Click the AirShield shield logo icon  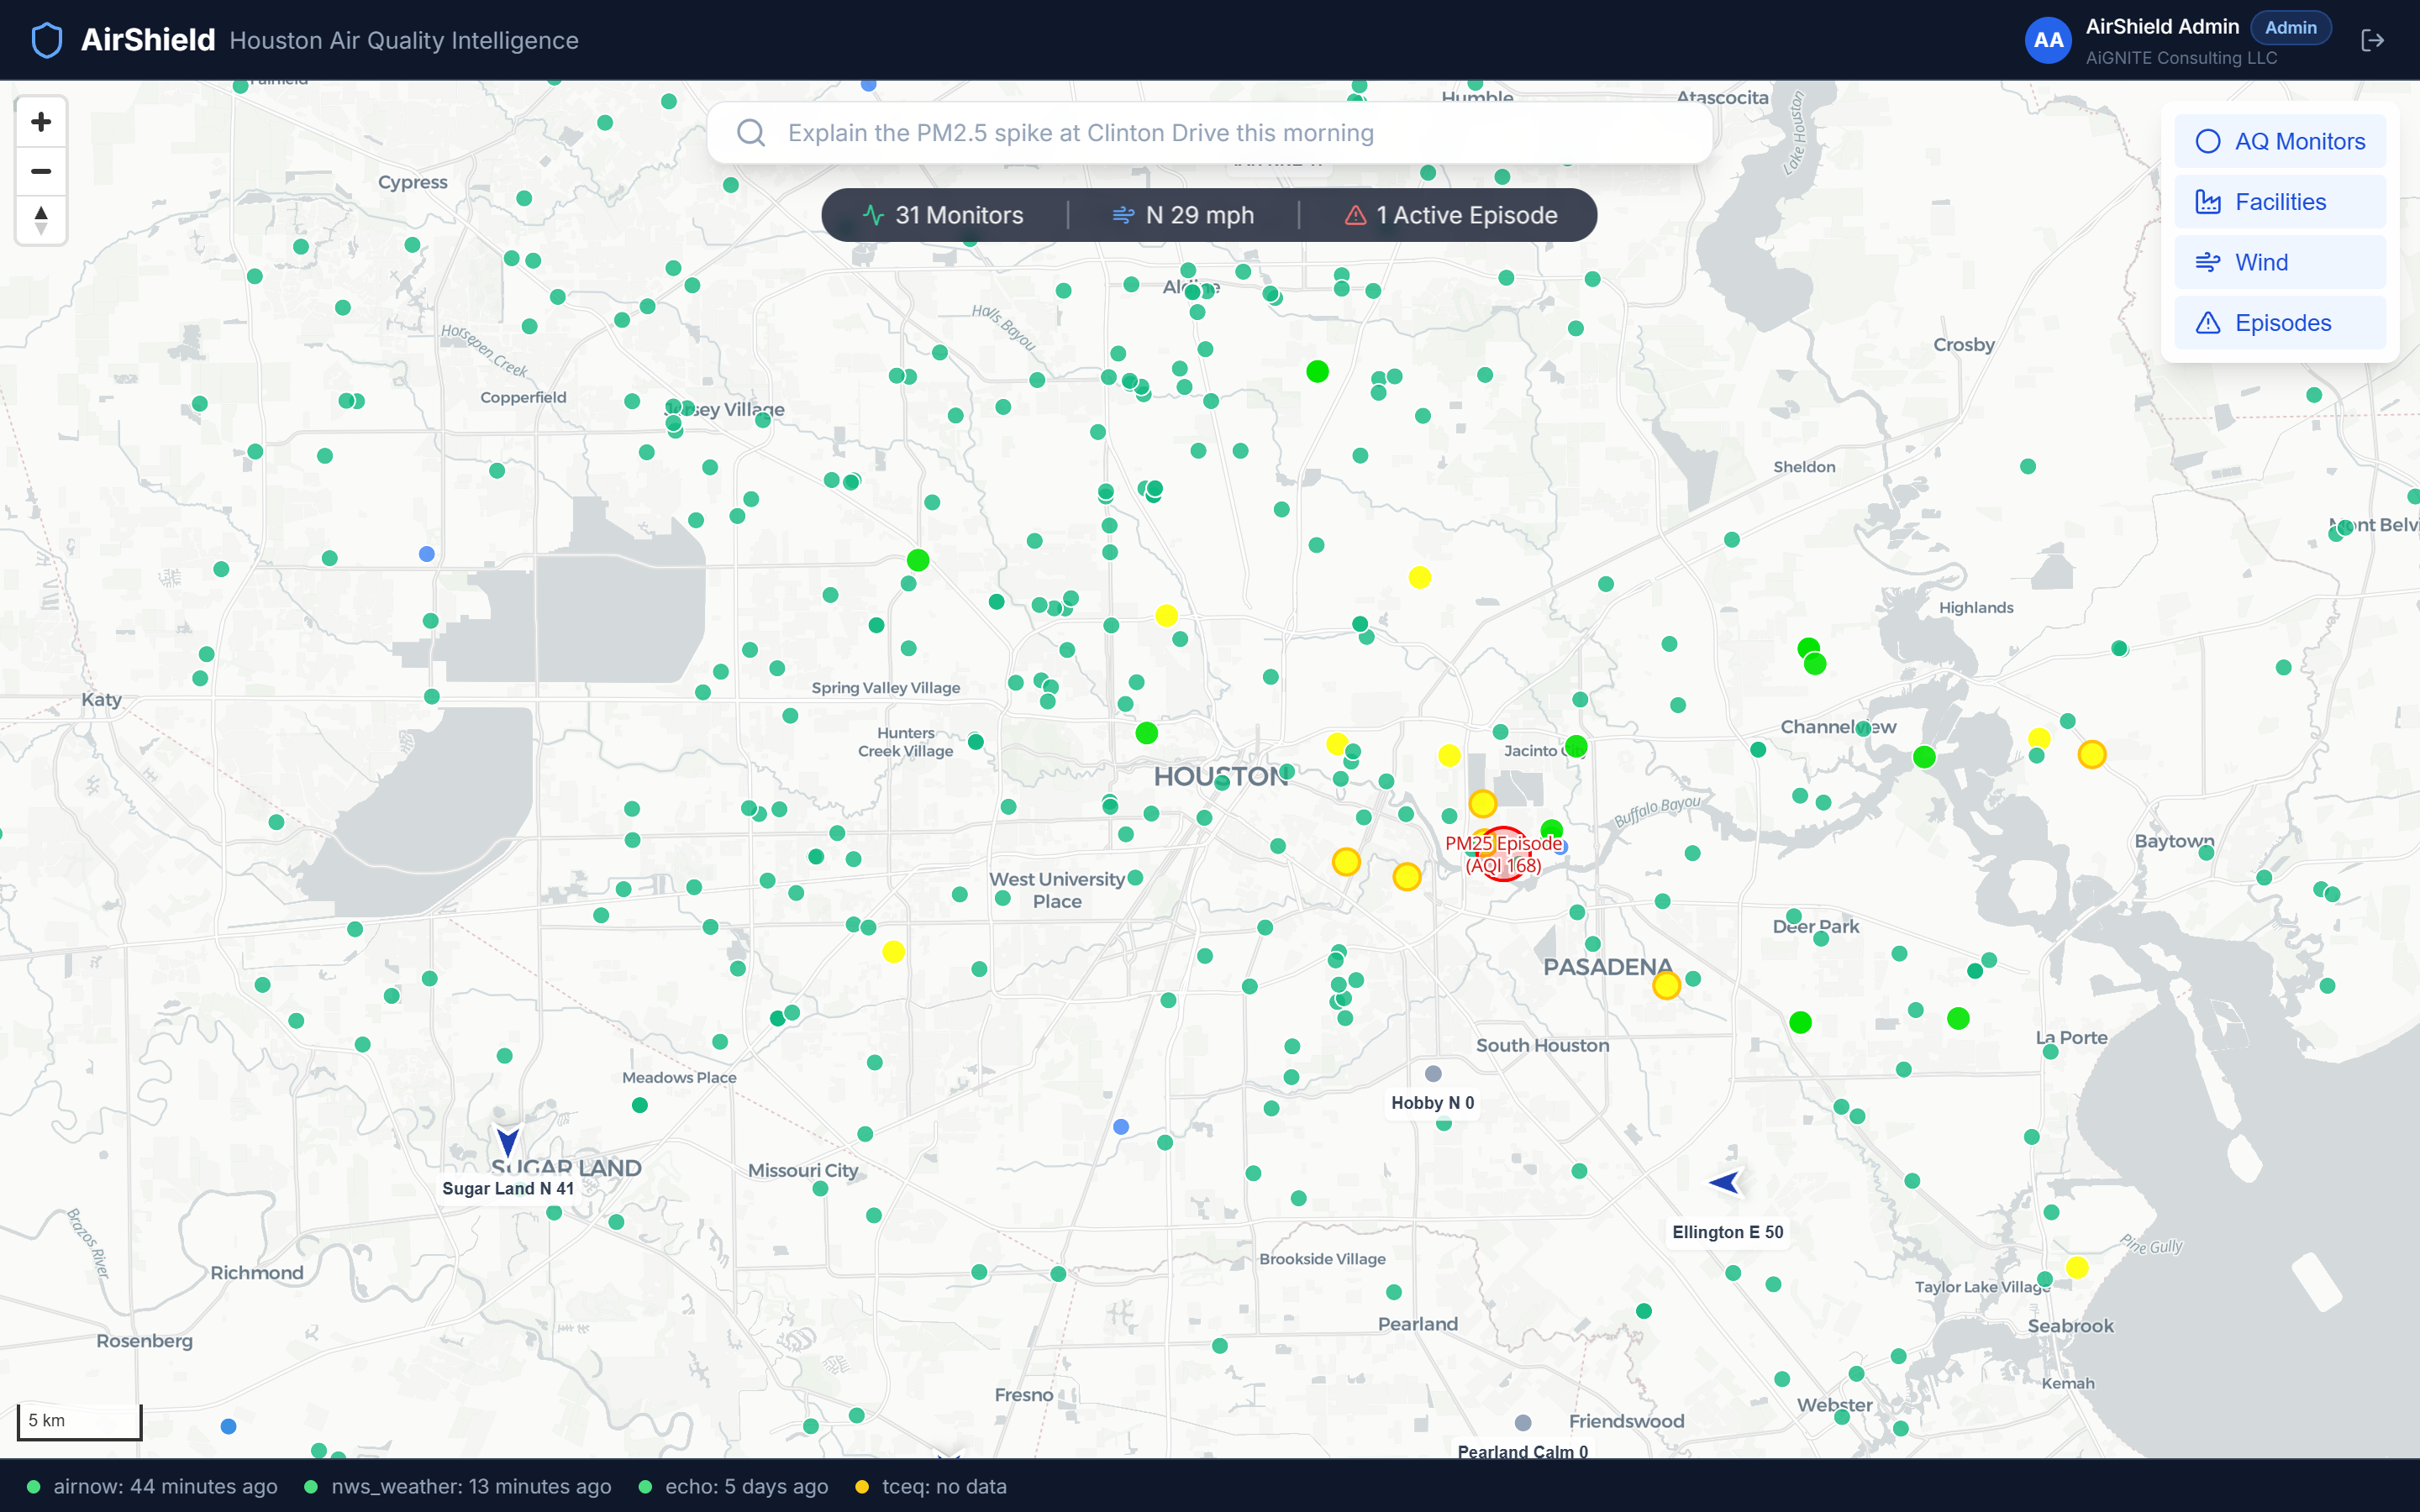pyautogui.click(x=46, y=39)
